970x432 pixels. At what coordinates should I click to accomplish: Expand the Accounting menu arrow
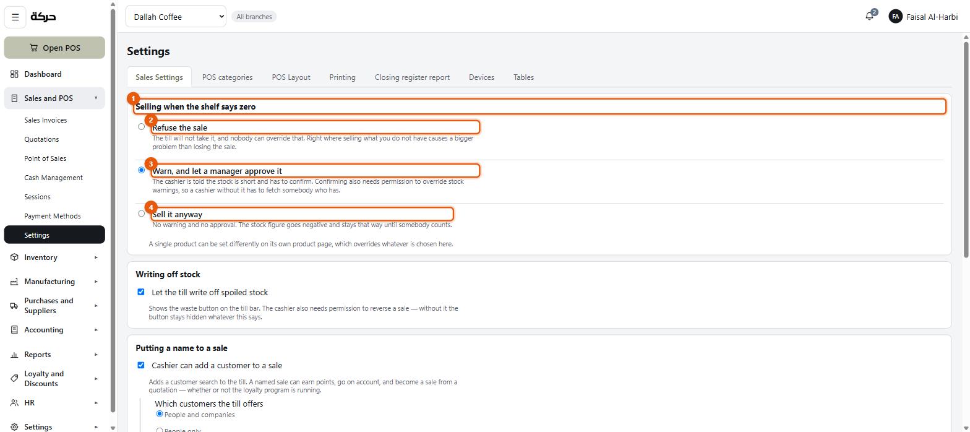coord(96,330)
